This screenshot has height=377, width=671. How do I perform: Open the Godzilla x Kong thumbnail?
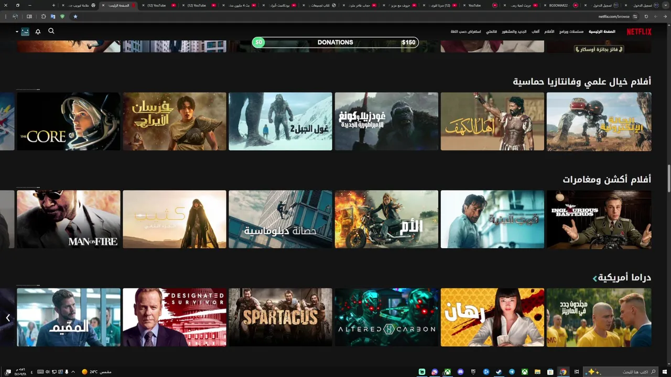(386, 121)
